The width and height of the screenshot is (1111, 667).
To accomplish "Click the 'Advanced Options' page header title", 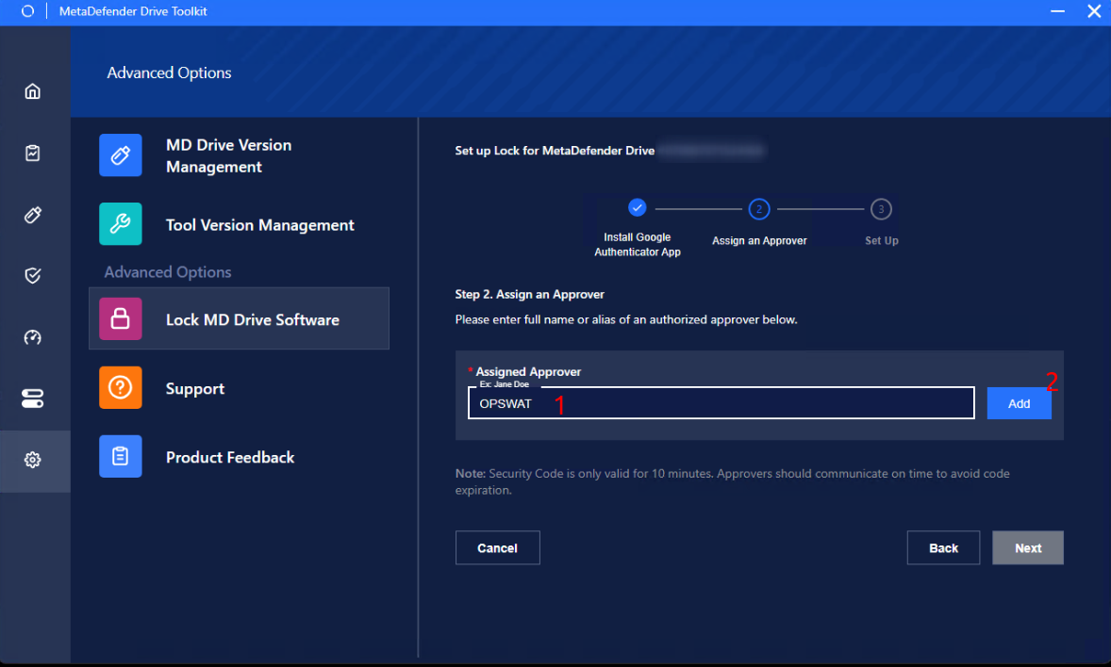I will (x=170, y=73).
